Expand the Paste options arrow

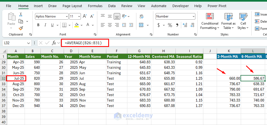click(11, 28)
